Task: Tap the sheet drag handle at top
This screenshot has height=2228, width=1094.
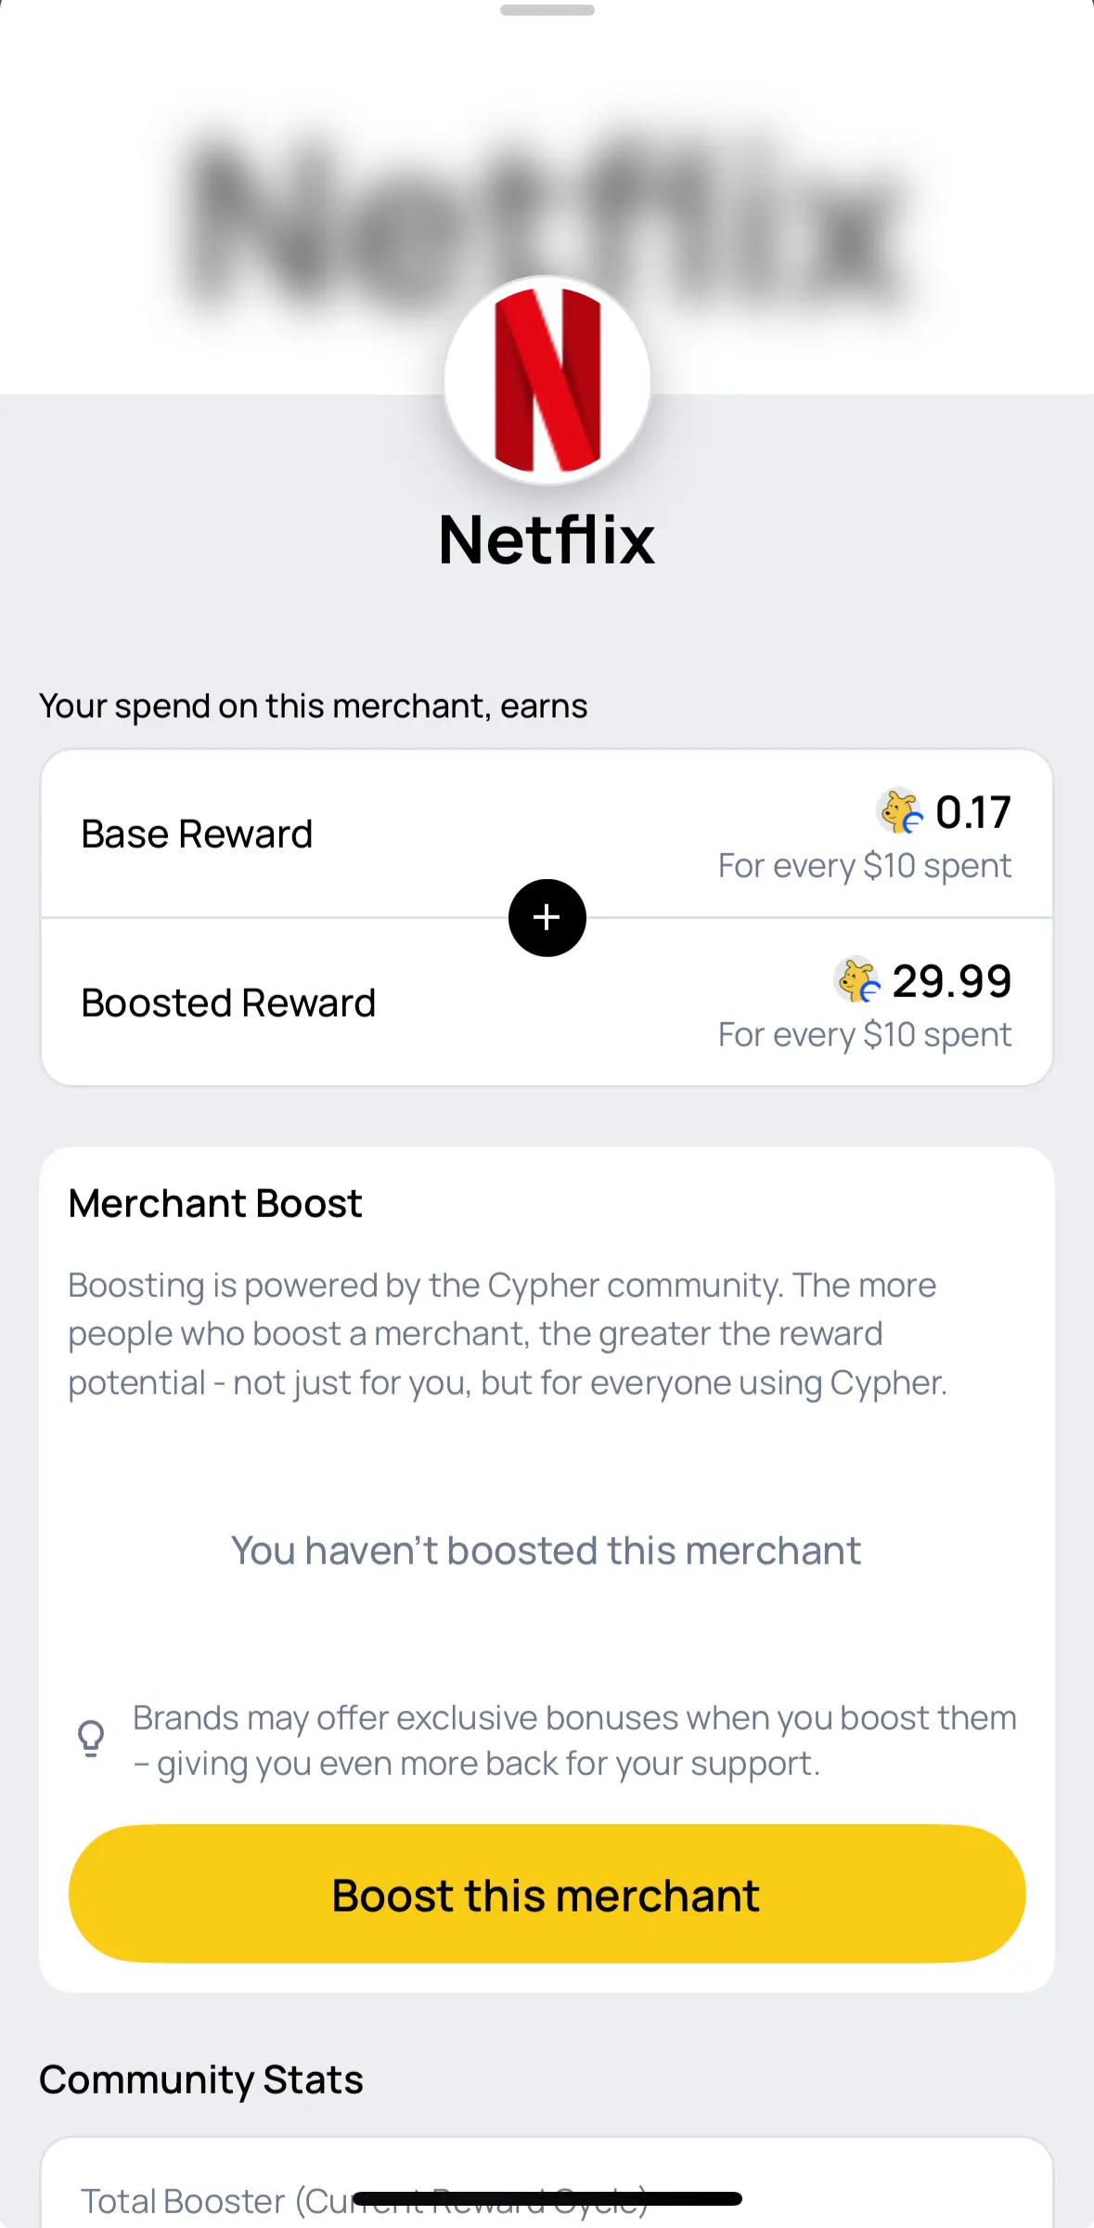Action: [x=547, y=10]
